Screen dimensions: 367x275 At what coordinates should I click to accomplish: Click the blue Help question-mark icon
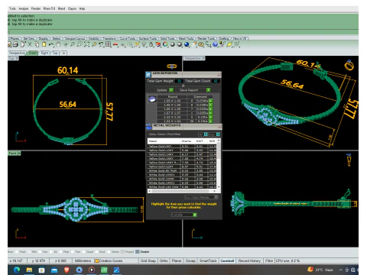tap(215, 44)
